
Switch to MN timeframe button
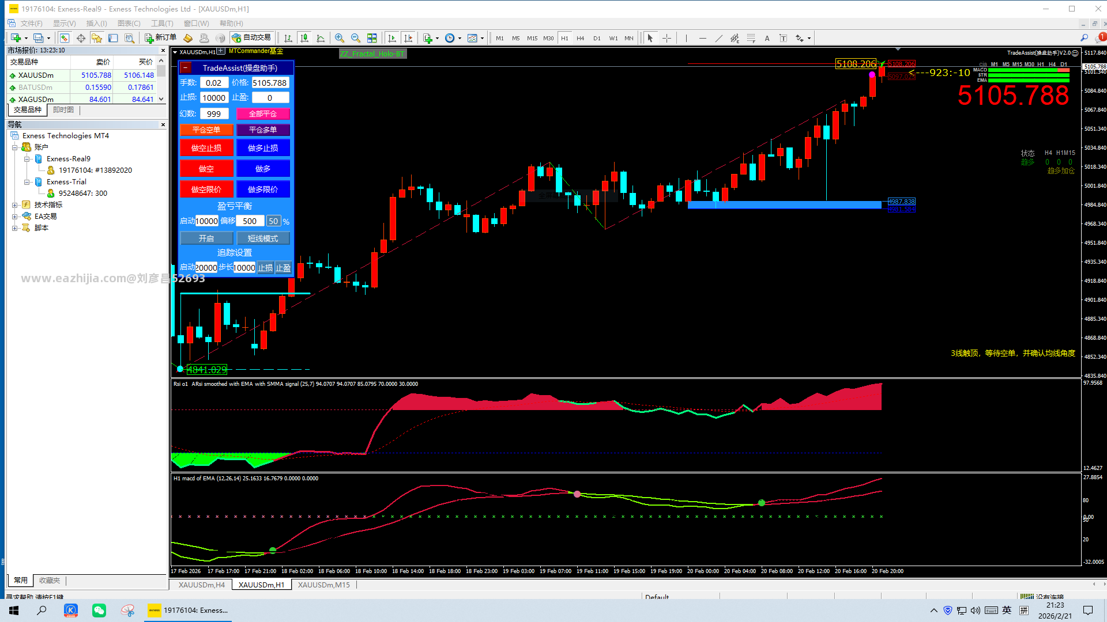(629, 38)
